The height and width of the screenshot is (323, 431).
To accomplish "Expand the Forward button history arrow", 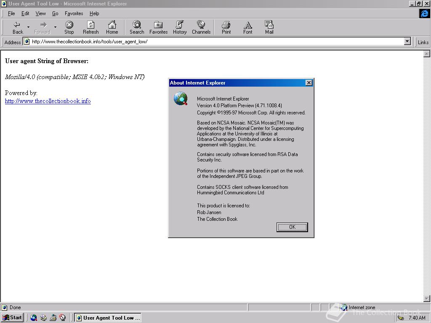I will tap(55, 27).
